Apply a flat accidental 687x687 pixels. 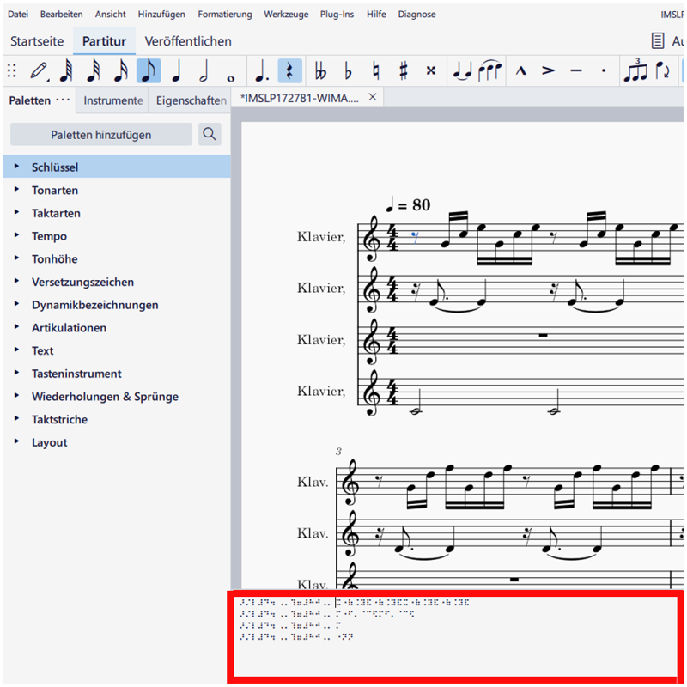pos(349,70)
